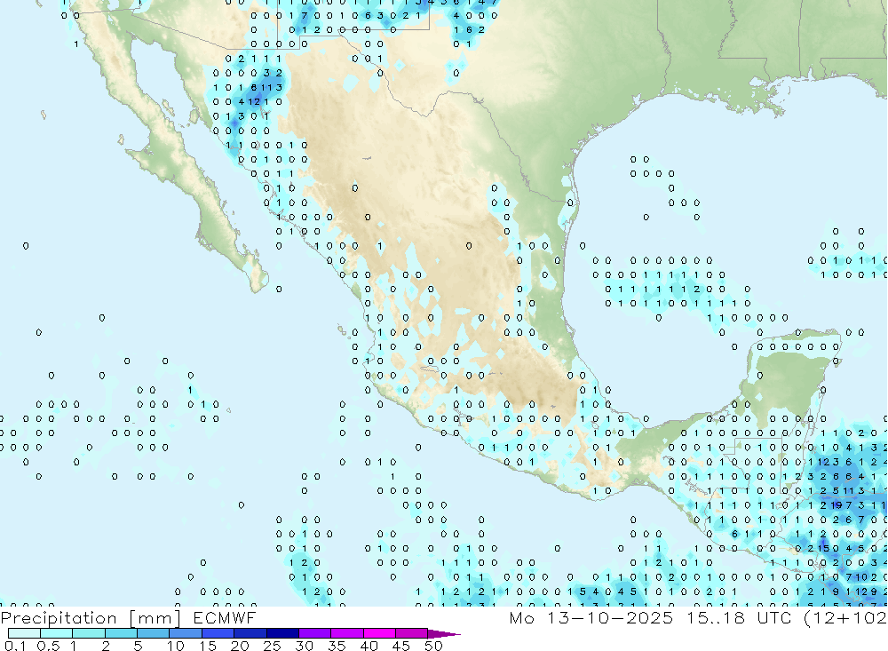Click the 25–30 mm dark navy swatch
Viewport: 888px width, 651px height.
pyautogui.click(x=282, y=633)
